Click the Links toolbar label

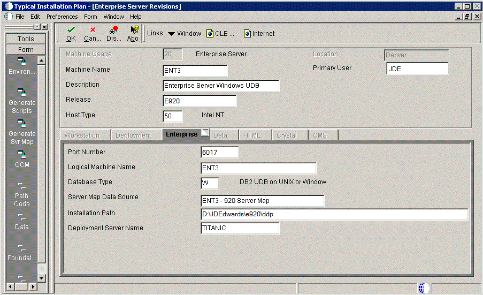tap(155, 33)
